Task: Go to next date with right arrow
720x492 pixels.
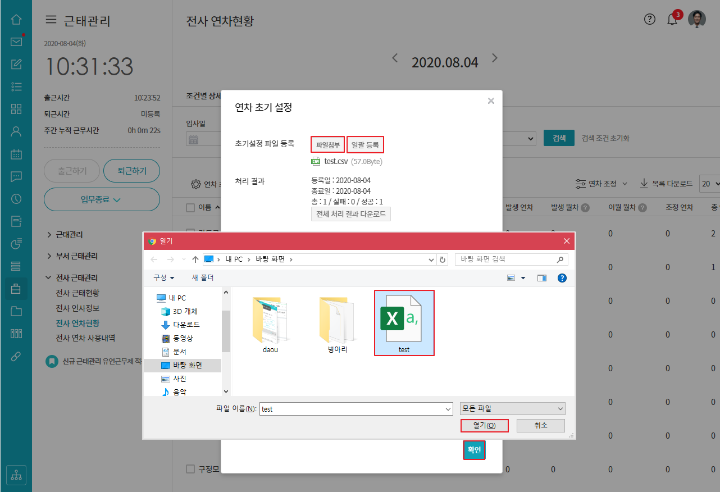Action: coord(494,58)
